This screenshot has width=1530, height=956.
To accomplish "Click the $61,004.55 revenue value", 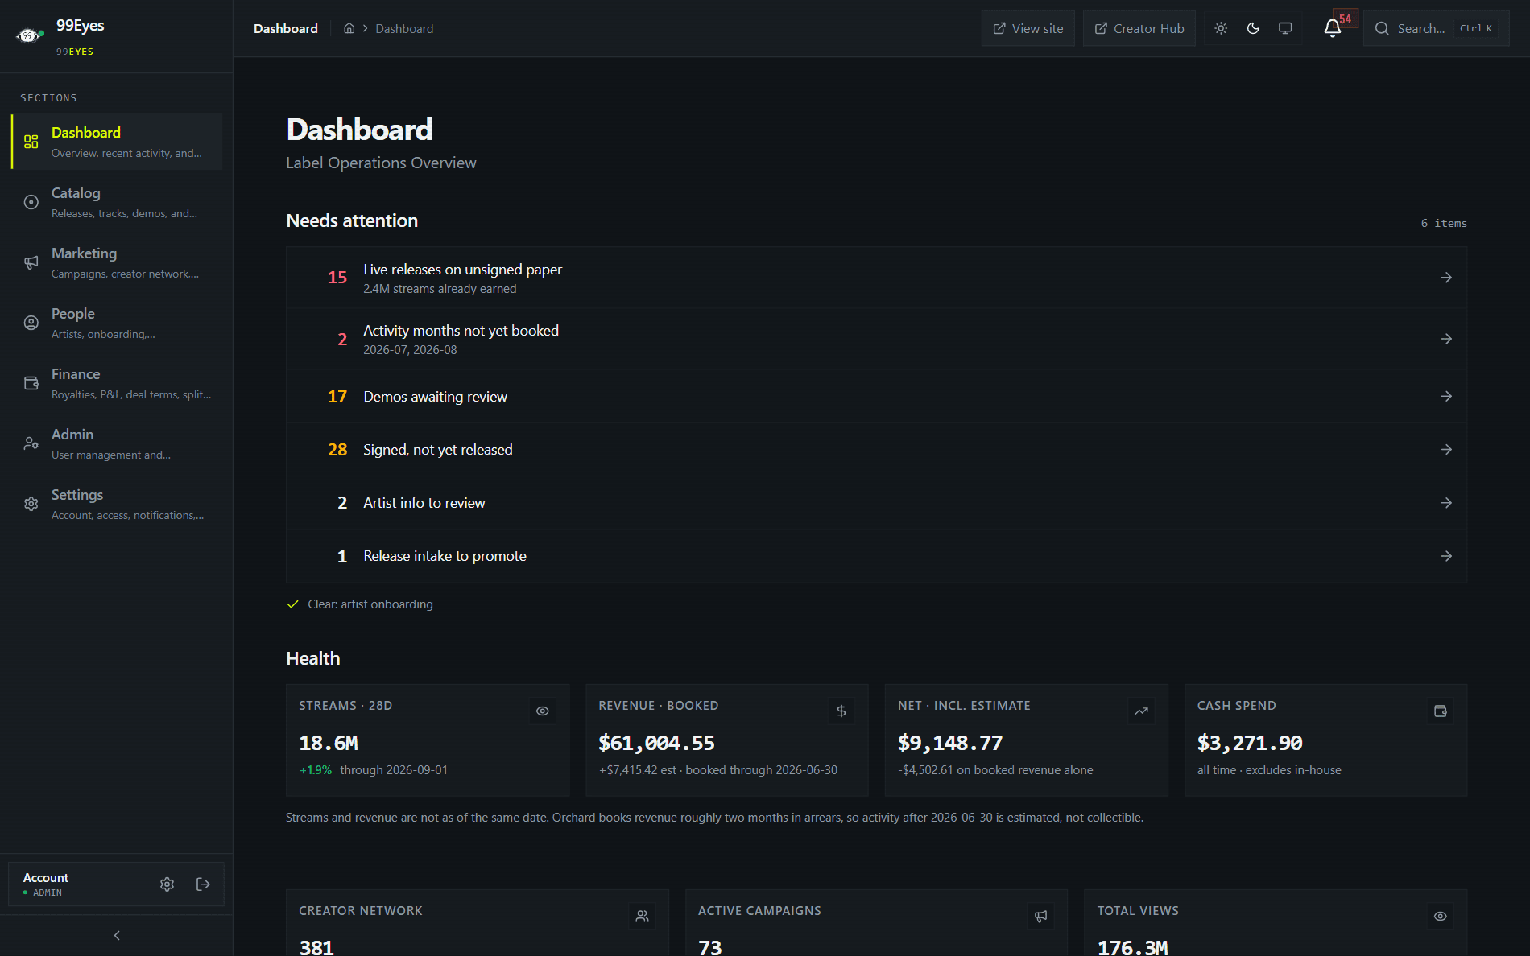I will coord(656,743).
